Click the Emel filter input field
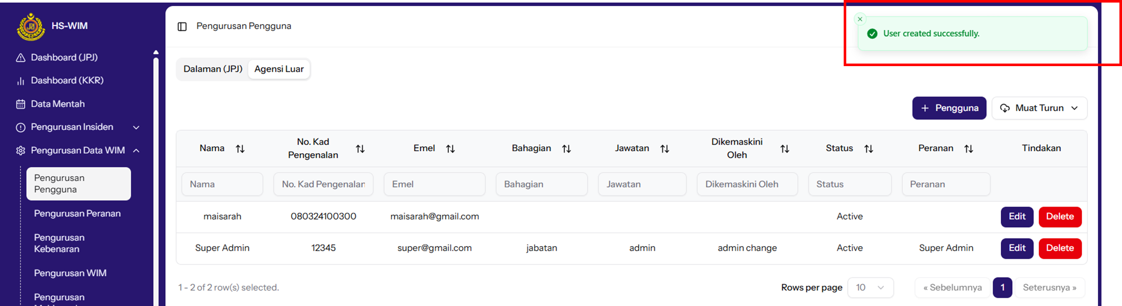The image size is (1122, 306). coord(434,184)
